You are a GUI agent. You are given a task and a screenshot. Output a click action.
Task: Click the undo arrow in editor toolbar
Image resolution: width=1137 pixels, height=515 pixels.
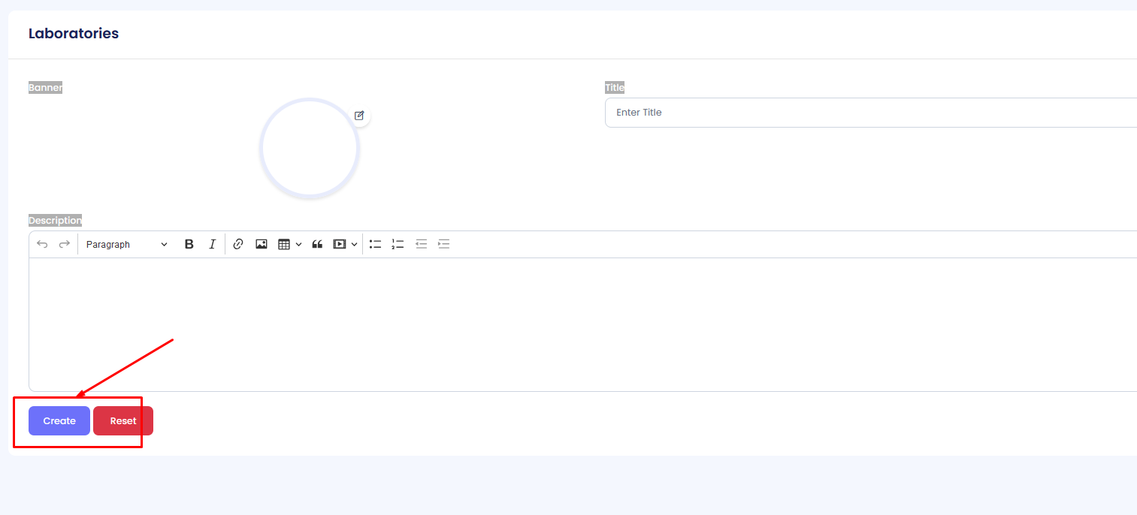pos(42,244)
